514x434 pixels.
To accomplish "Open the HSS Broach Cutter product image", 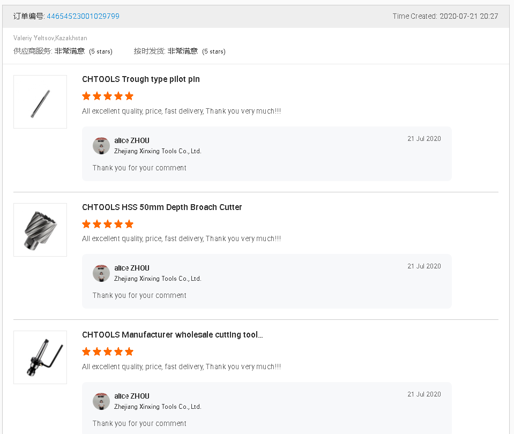I will tap(40, 230).
